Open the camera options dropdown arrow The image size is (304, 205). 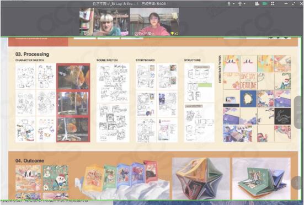[x=244, y=4]
